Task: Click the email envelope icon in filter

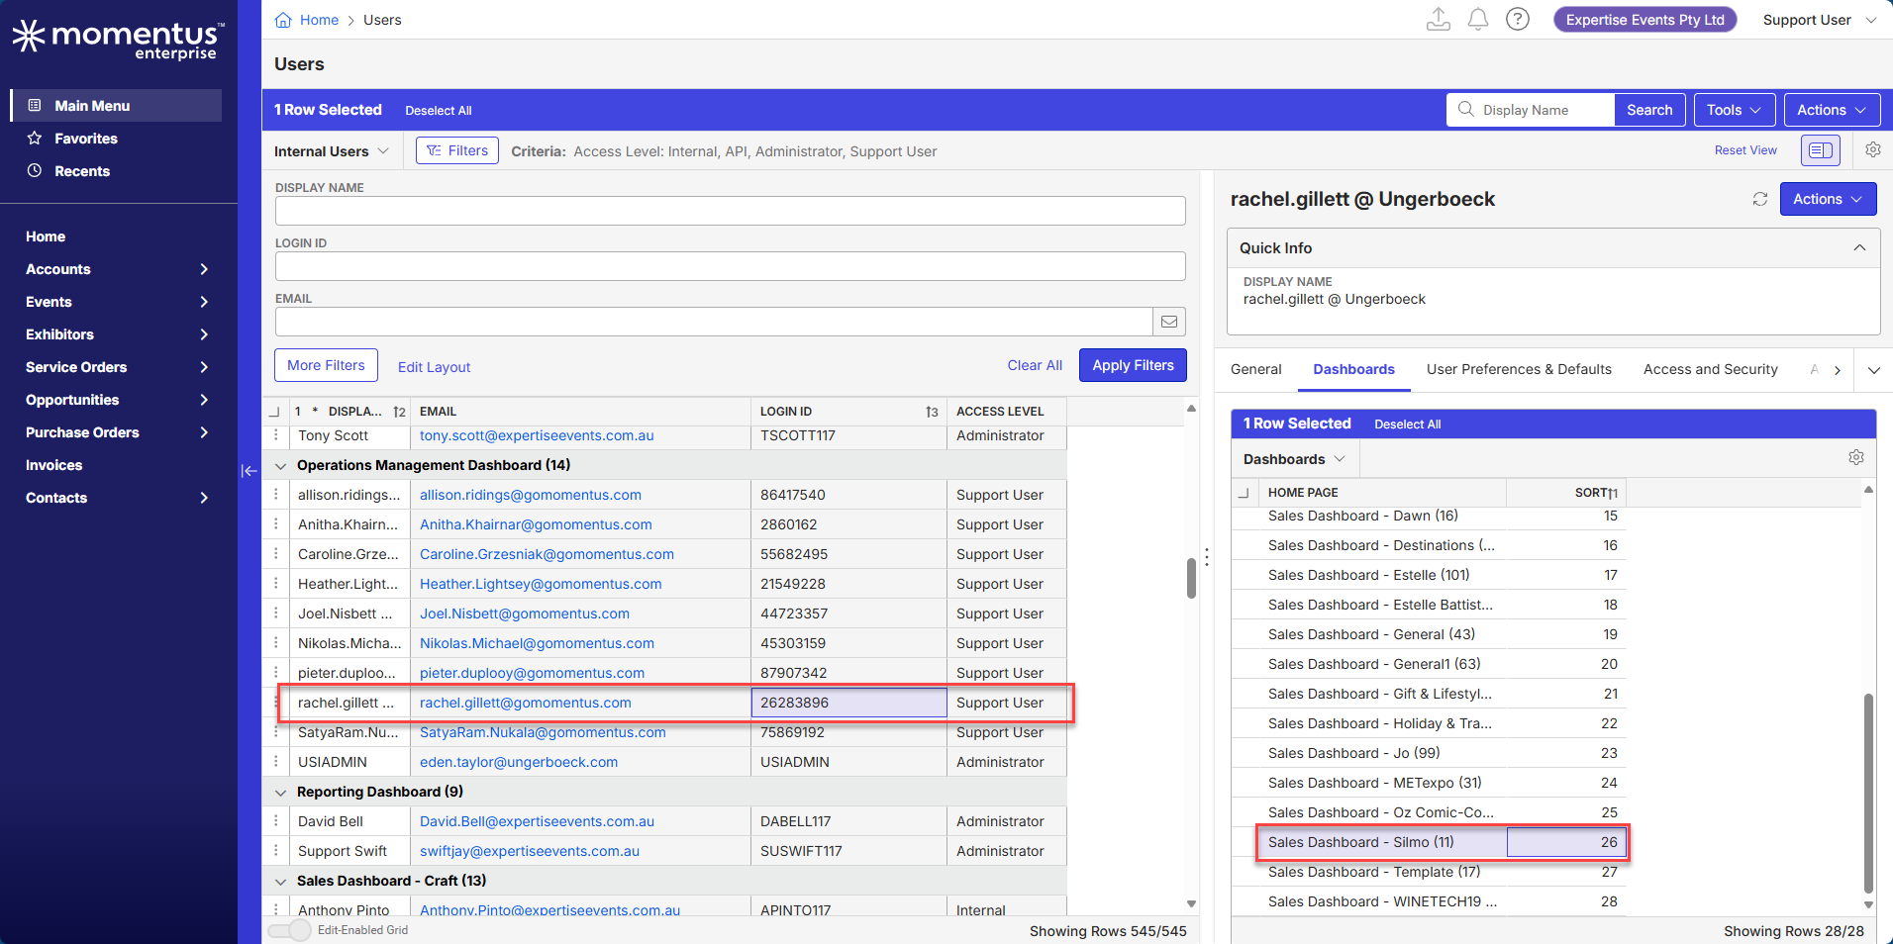Action: [x=1169, y=322]
